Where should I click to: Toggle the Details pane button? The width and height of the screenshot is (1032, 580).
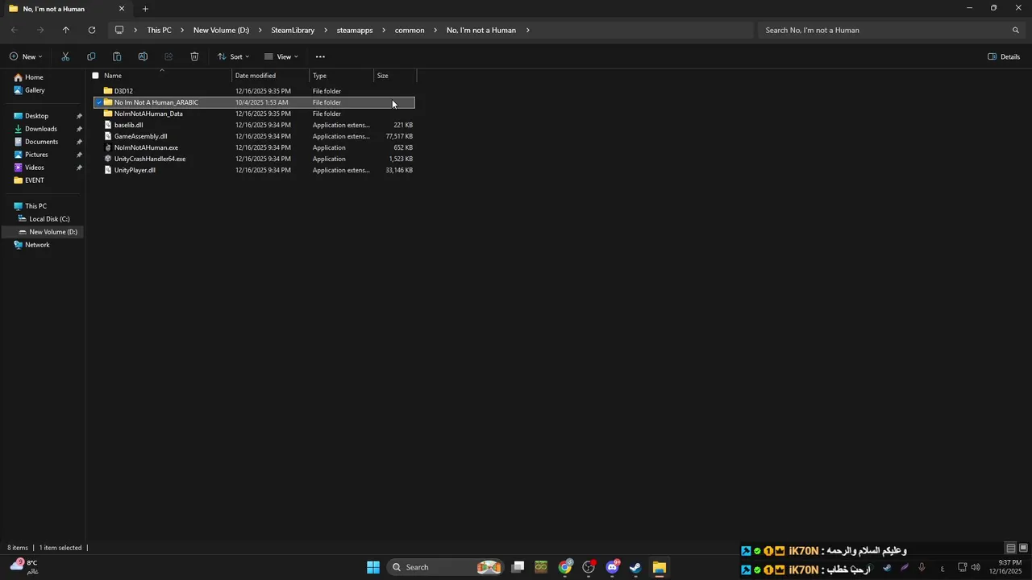click(1004, 56)
